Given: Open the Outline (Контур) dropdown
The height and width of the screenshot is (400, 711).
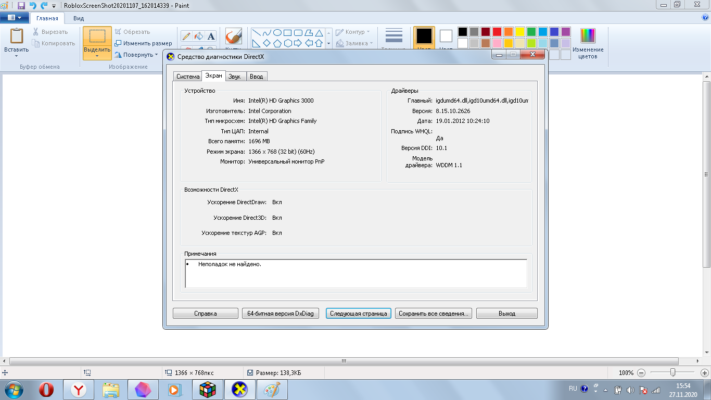Looking at the screenshot, I should [x=353, y=32].
